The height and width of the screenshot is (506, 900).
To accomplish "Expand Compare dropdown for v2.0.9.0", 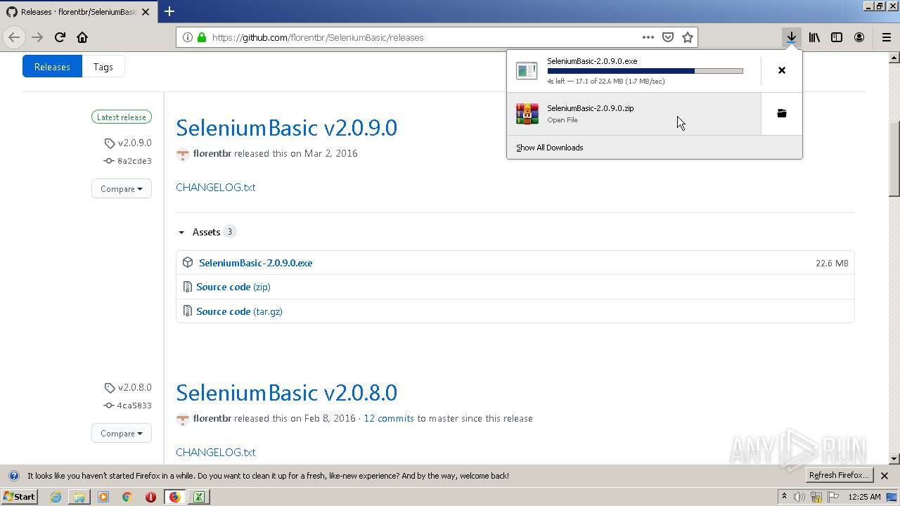I will point(122,188).
